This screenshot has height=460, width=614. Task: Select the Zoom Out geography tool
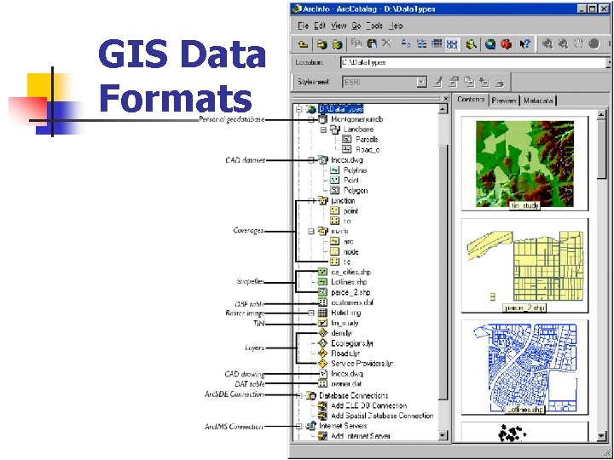coord(563,43)
